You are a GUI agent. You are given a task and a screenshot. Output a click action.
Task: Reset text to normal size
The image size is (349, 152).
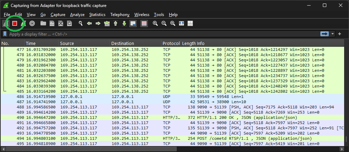173,23
